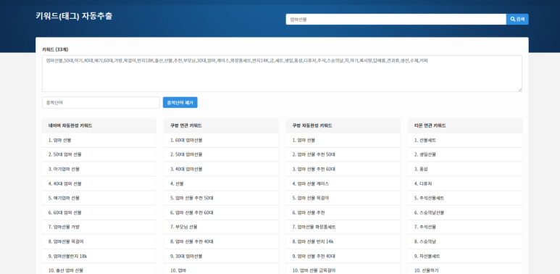Select '2. 생일선물' row

tap(465, 154)
